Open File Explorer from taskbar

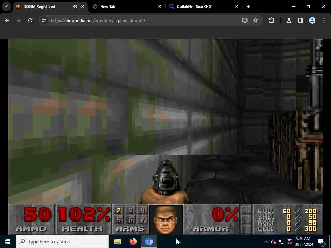[117, 242]
